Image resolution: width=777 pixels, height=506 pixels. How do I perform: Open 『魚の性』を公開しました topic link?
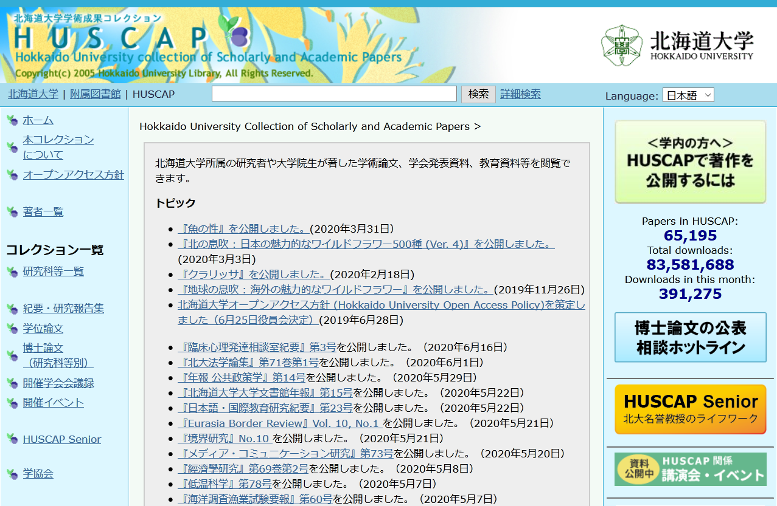(x=243, y=229)
